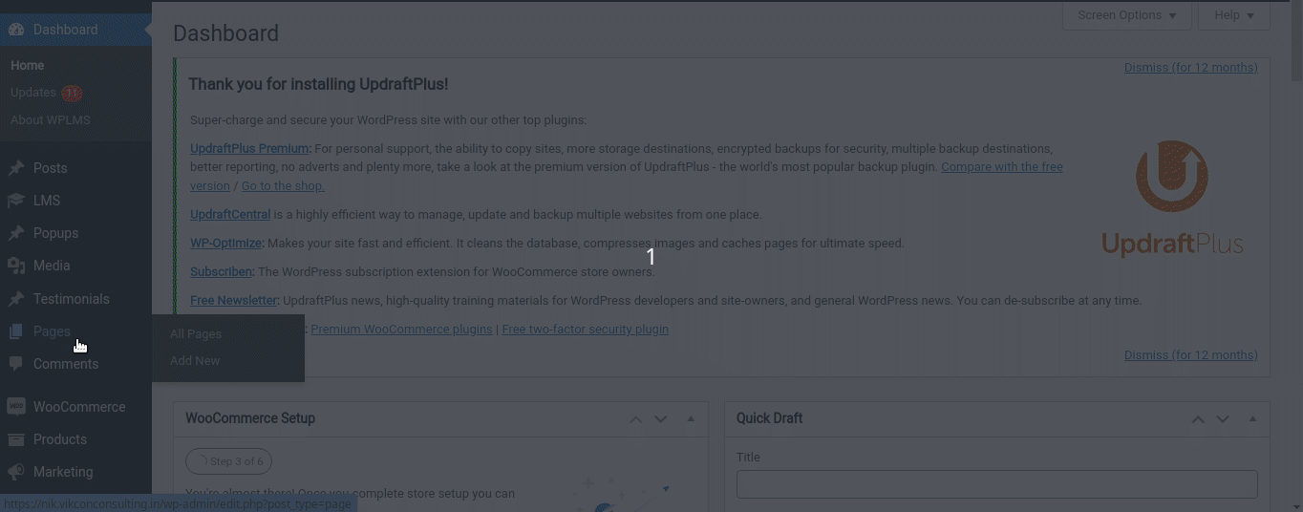Screen dimensions: 1303x512
Task: Choose Add New in the Pages submenu
Action: coord(195,360)
